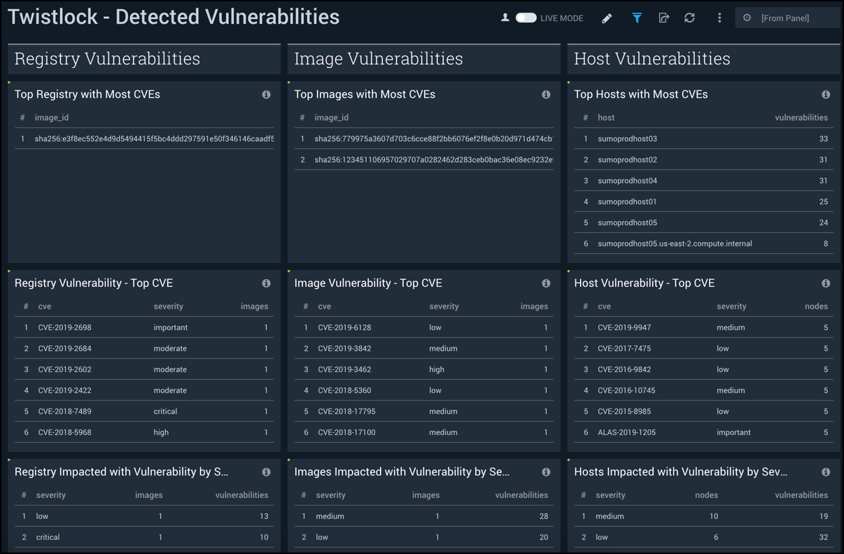View info on Registry Vulnerability - Top CVE panel
This screenshot has height=554, width=844.
[x=267, y=283]
